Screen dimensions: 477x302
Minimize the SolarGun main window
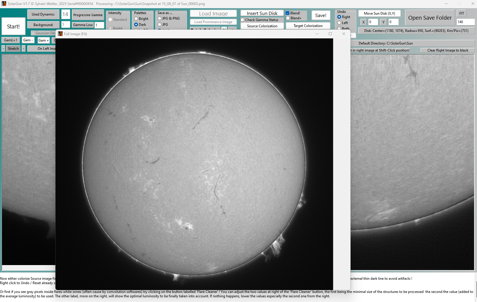pos(446,4)
